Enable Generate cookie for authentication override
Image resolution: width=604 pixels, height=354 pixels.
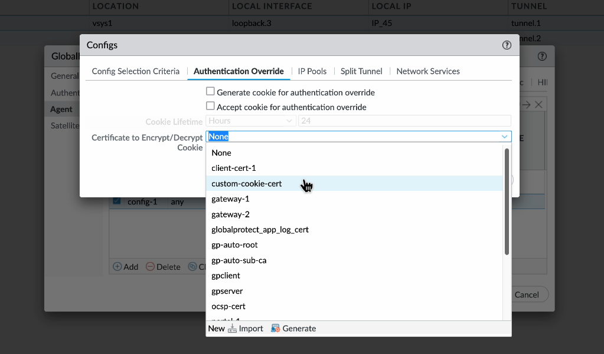tap(210, 91)
